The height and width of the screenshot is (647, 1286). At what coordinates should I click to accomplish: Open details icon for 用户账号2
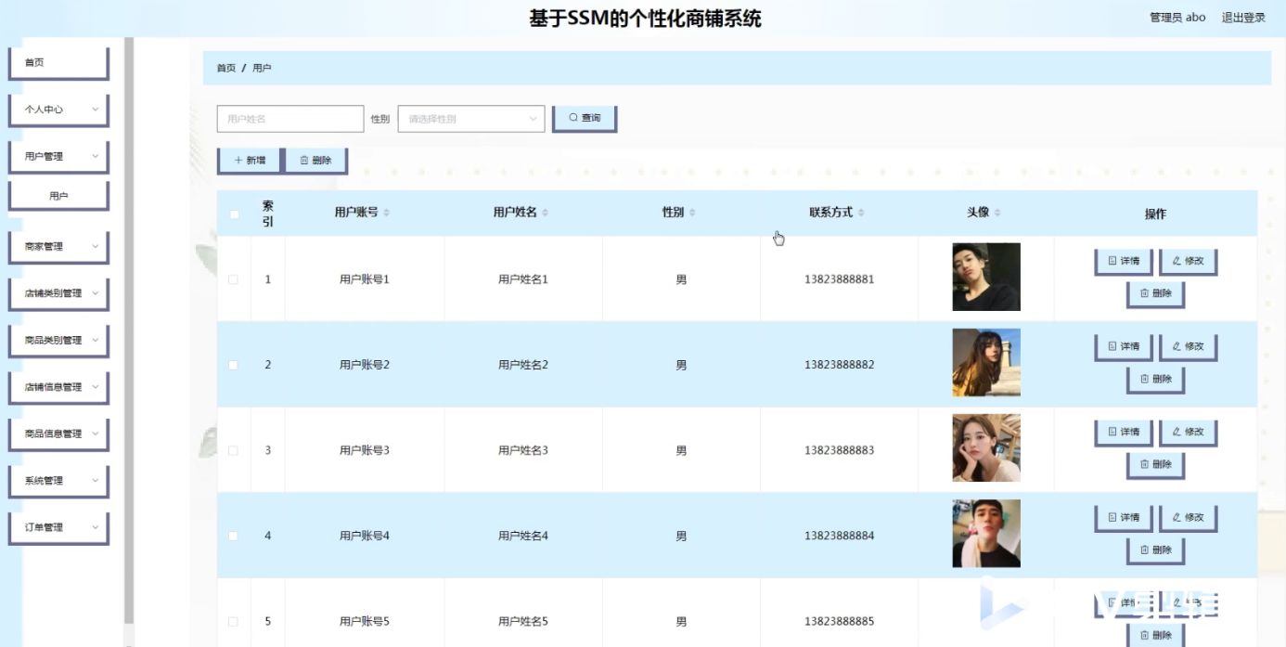tap(1112, 346)
